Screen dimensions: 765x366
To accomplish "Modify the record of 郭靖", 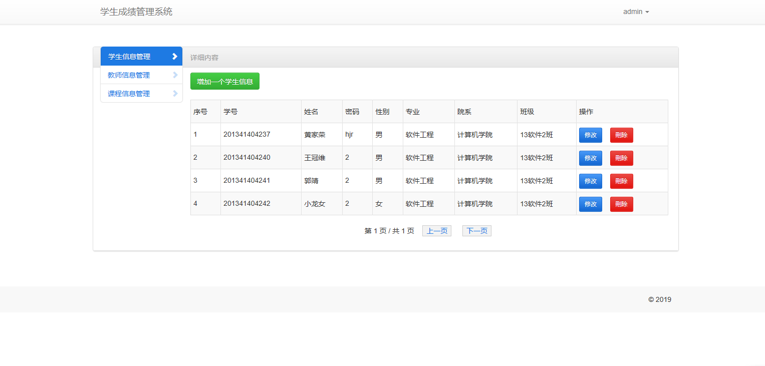I will [590, 181].
